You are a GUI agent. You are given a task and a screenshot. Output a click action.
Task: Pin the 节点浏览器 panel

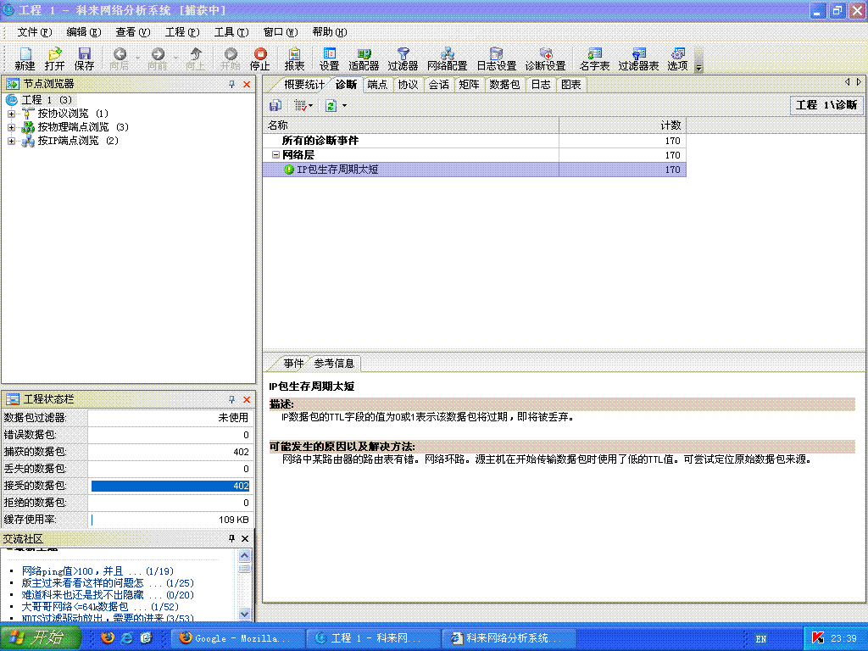tap(231, 85)
